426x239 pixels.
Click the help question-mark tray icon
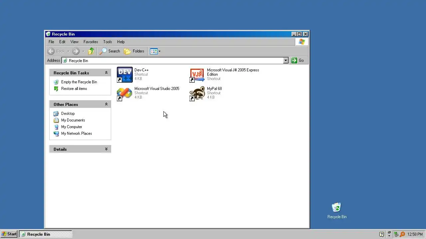(381, 234)
